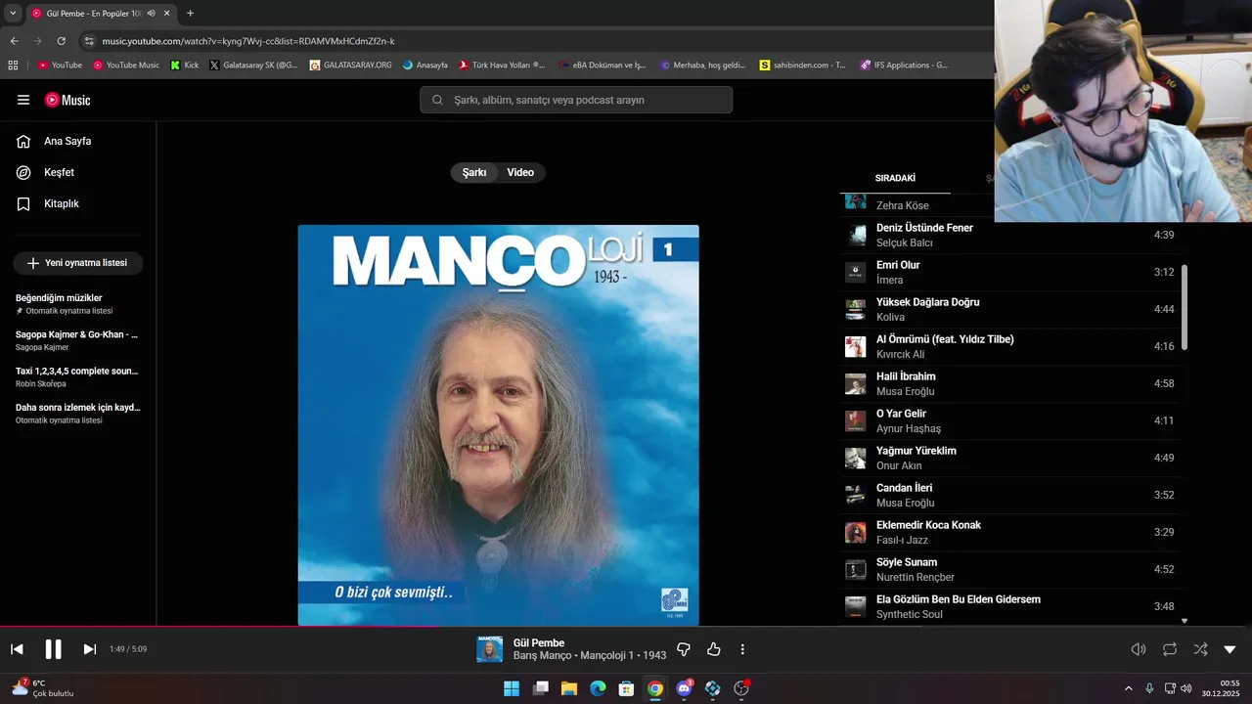The image size is (1252, 704).
Task: Open the weather widget on taskbar
Action: pos(43,688)
